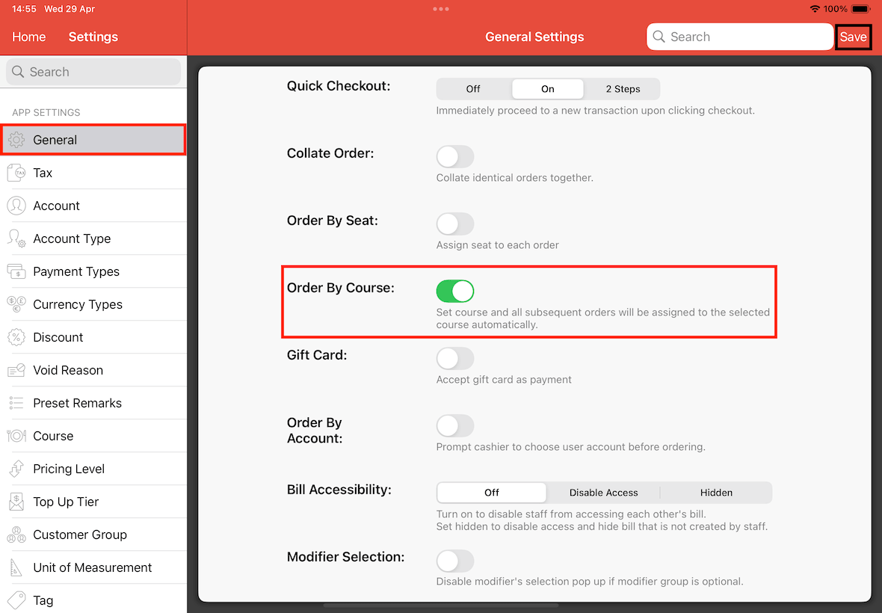This screenshot has height=613, width=882.
Task: Click the magnifier icon in top search
Action: (659, 37)
